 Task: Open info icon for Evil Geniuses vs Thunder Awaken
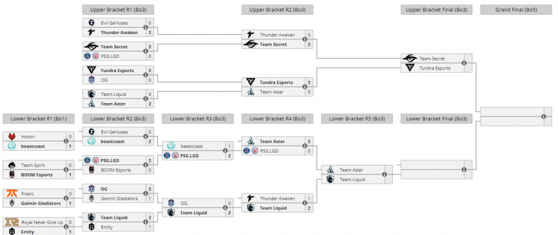tap(146, 28)
